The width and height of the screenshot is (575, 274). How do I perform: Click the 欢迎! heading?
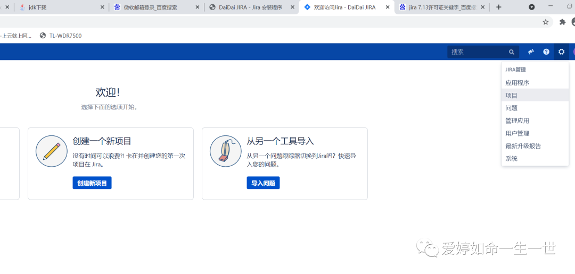coord(108,92)
